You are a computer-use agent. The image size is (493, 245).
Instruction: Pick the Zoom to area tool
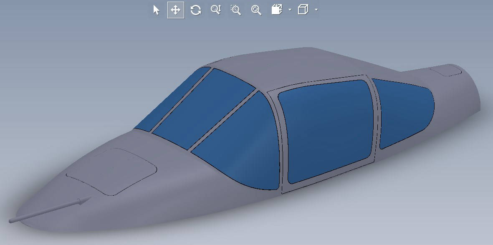(236, 10)
